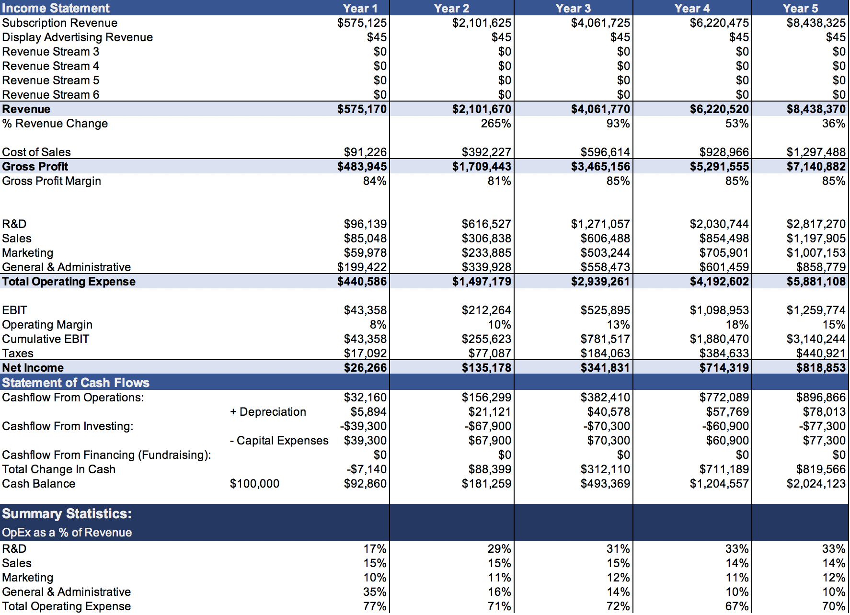The width and height of the screenshot is (850, 615).
Task: Select Year 1 total revenue $575,170
Action: 362,109
